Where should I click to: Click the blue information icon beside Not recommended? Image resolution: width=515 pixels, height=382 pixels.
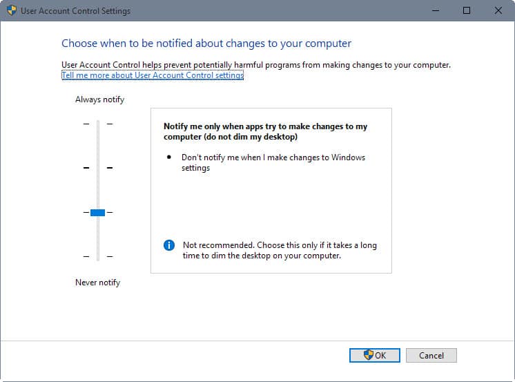coord(169,245)
